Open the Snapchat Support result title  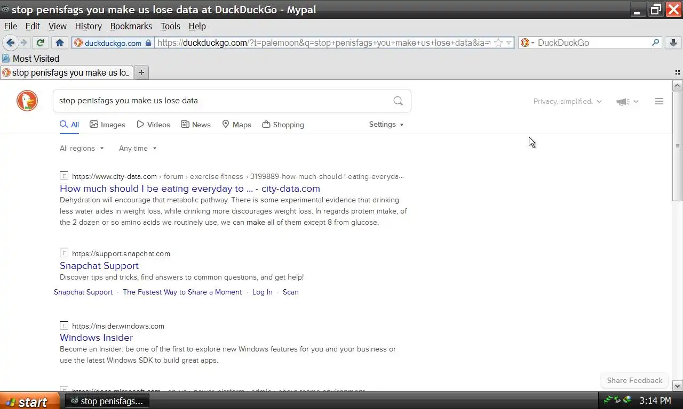[99, 266]
